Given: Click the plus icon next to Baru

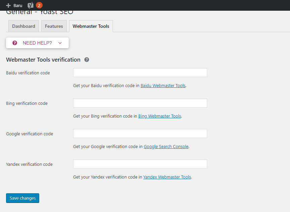Looking at the screenshot, I should tap(8, 6).
